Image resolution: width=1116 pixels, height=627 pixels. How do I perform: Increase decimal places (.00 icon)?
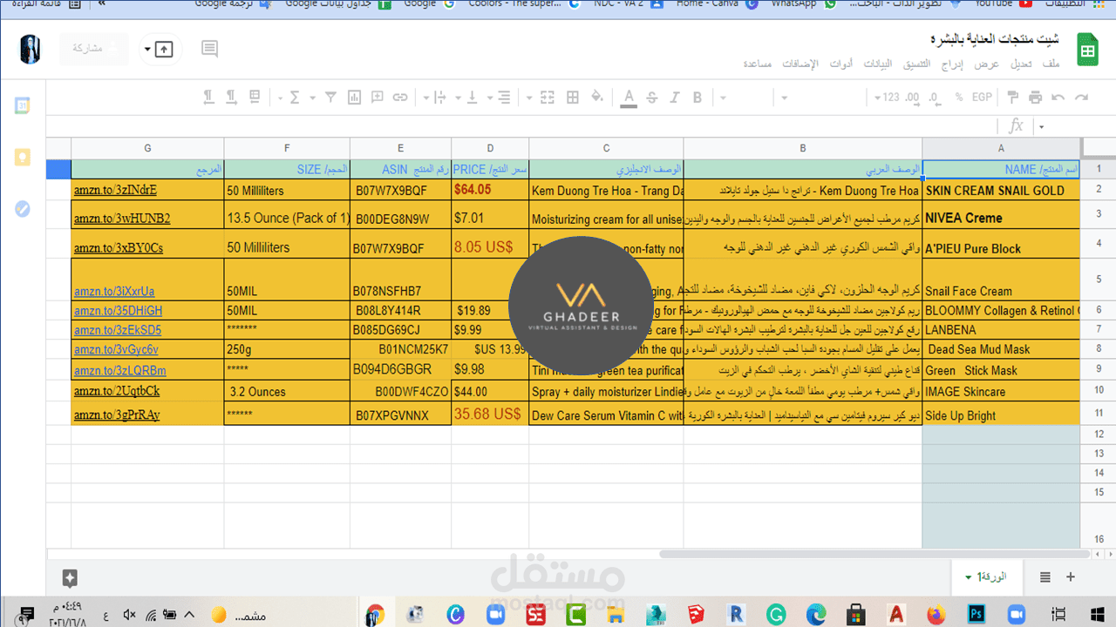coord(912,98)
